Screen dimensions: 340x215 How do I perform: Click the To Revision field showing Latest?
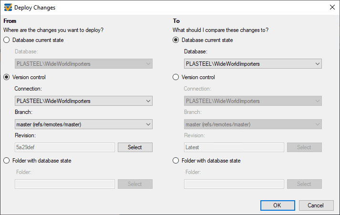point(234,147)
